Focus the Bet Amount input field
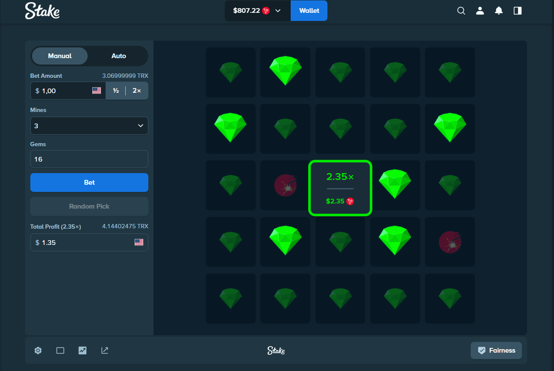 point(68,91)
